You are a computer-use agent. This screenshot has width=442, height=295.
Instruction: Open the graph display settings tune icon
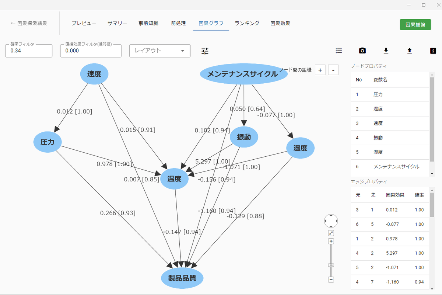click(205, 51)
